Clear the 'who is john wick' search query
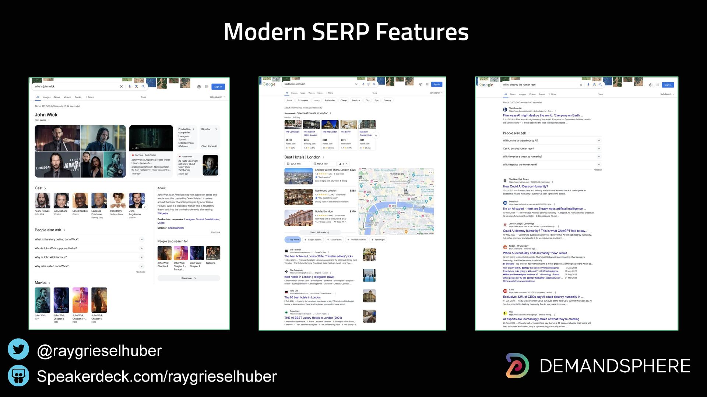707x397 pixels. tap(121, 86)
